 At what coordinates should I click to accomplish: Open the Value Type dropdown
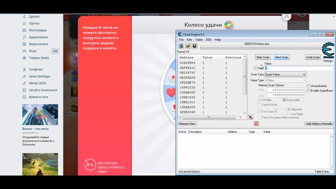point(285,80)
